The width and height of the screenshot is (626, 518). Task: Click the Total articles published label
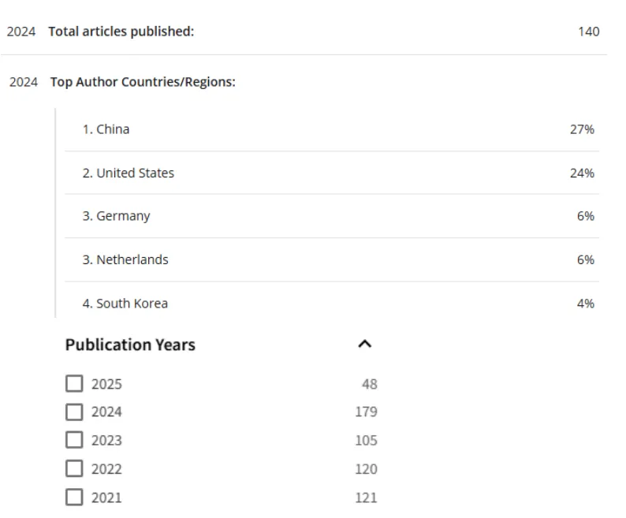[x=121, y=32]
